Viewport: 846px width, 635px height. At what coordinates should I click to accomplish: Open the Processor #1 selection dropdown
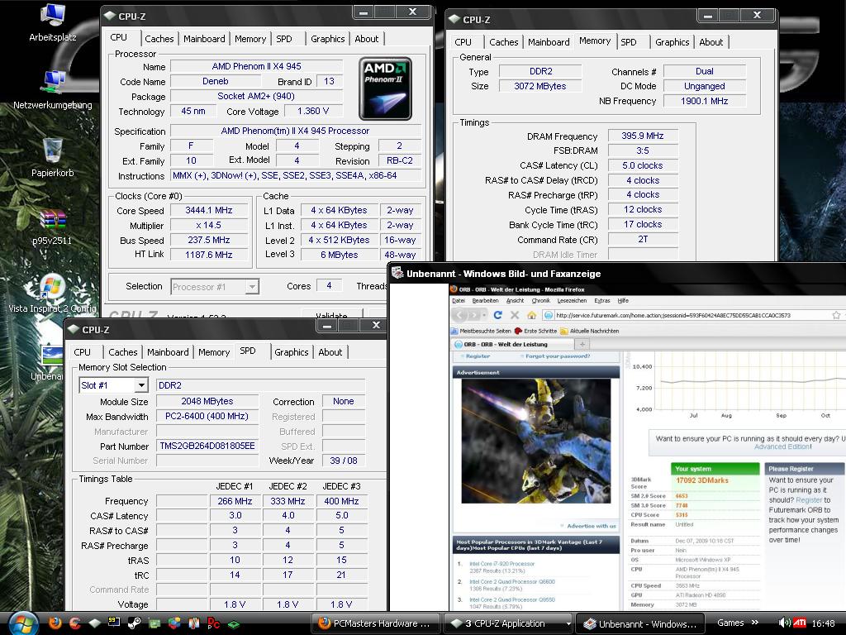[x=252, y=287]
